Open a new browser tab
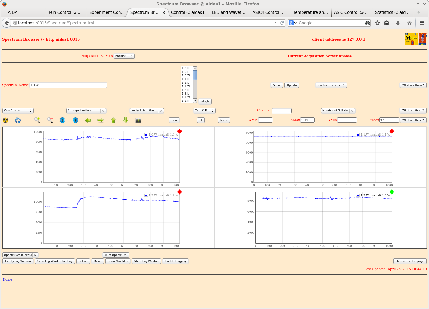Screen dimensions: 429x309 click(x=418, y=13)
